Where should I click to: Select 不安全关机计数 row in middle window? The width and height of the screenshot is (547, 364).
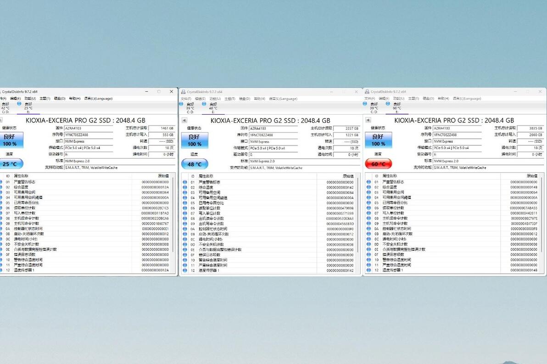pyautogui.click(x=268, y=244)
